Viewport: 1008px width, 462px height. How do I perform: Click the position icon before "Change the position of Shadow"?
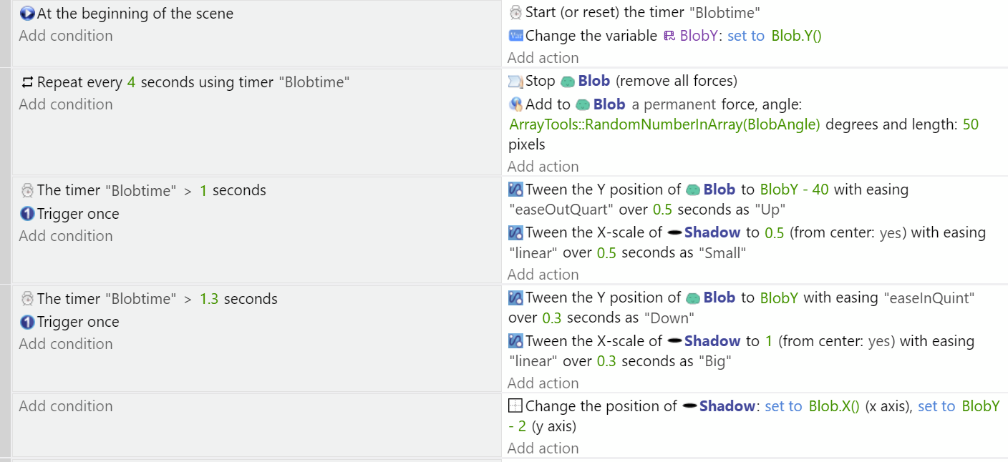coord(515,406)
